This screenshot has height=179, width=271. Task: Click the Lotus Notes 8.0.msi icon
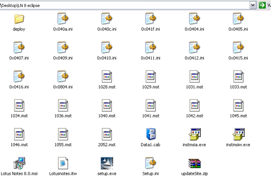pyautogui.click(x=19, y=163)
